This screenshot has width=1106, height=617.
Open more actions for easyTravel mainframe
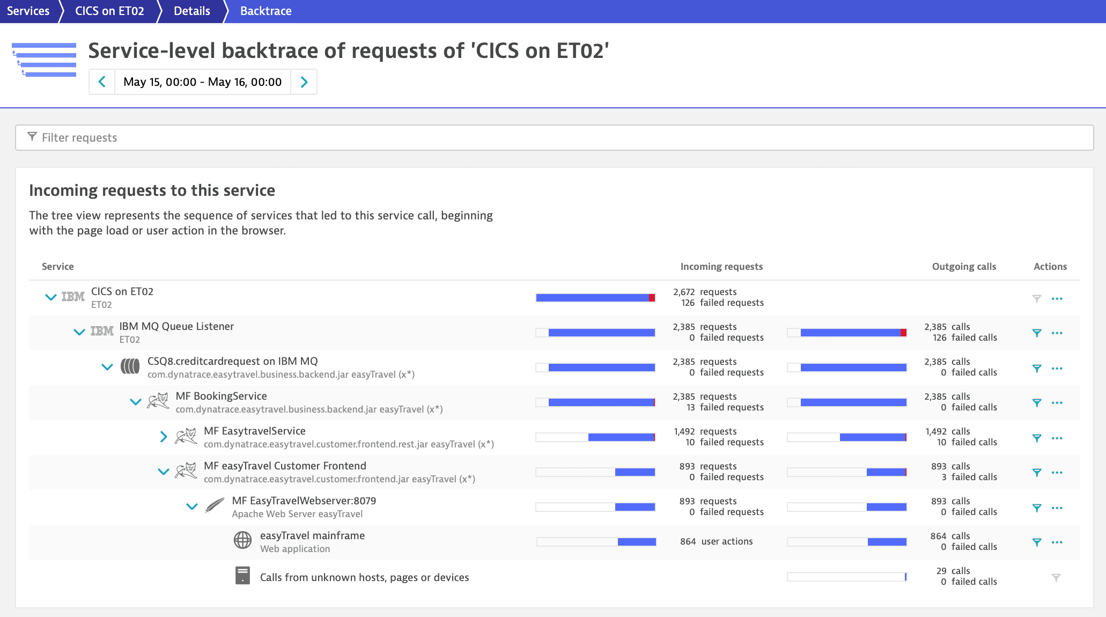(1057, 542)
